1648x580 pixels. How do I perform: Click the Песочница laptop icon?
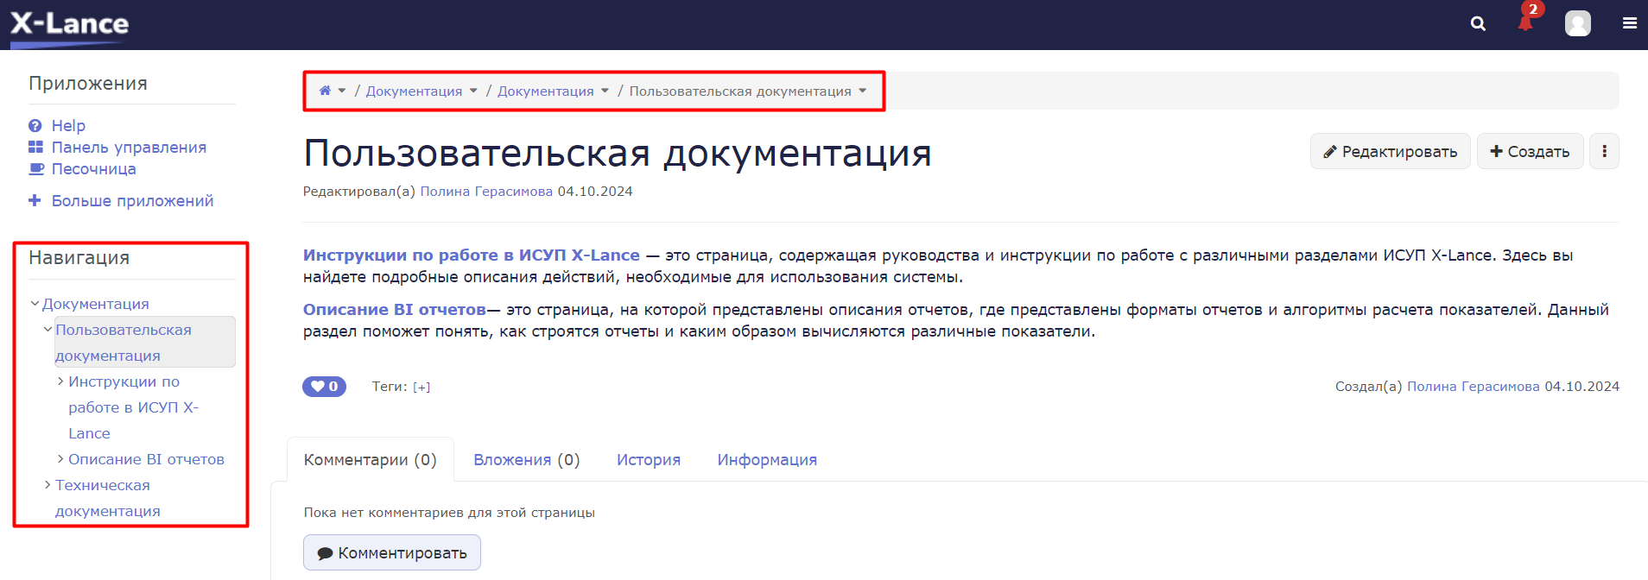pyautogui.click(x=36, y=169)
